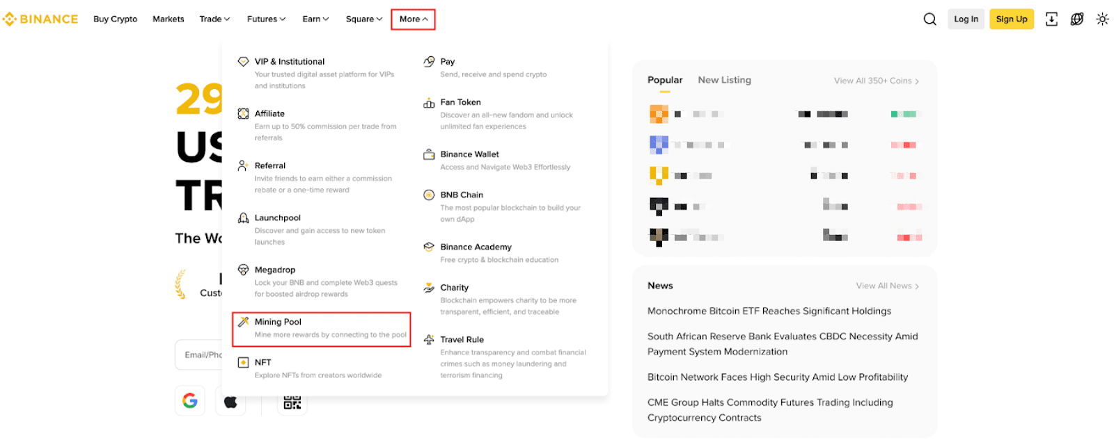This screenshot has height=442, width=1114.
Task: Expand the Earn dropdown
Action: click(x=315, y=19)
